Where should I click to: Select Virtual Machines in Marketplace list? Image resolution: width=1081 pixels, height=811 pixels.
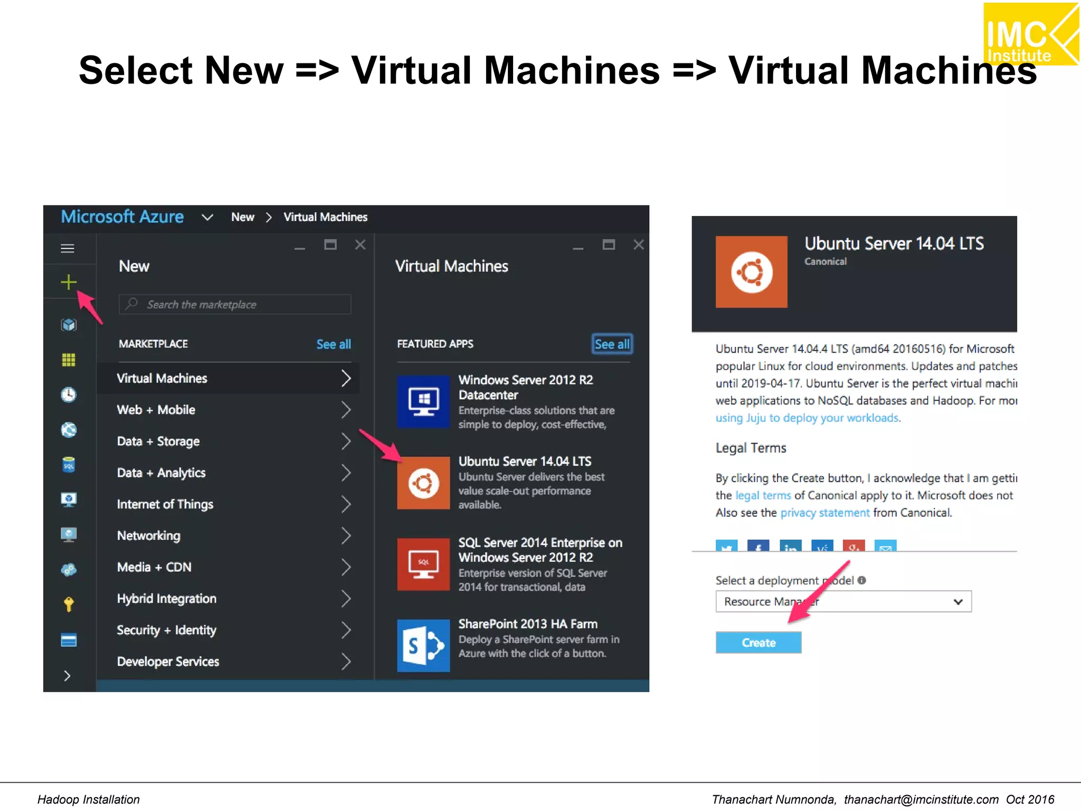pyautogui.click(x=228, y=379)
